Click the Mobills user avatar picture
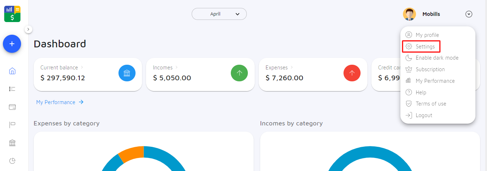Image resolution: width=487 pixels, height=171 pixels. 409,14
